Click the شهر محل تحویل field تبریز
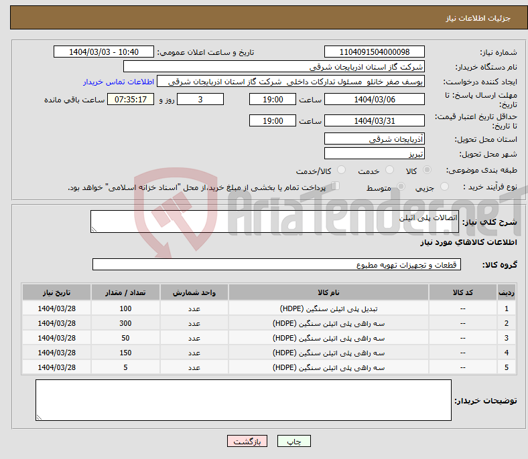This screenshot has height=459, width=528. (x=374, y=154)
